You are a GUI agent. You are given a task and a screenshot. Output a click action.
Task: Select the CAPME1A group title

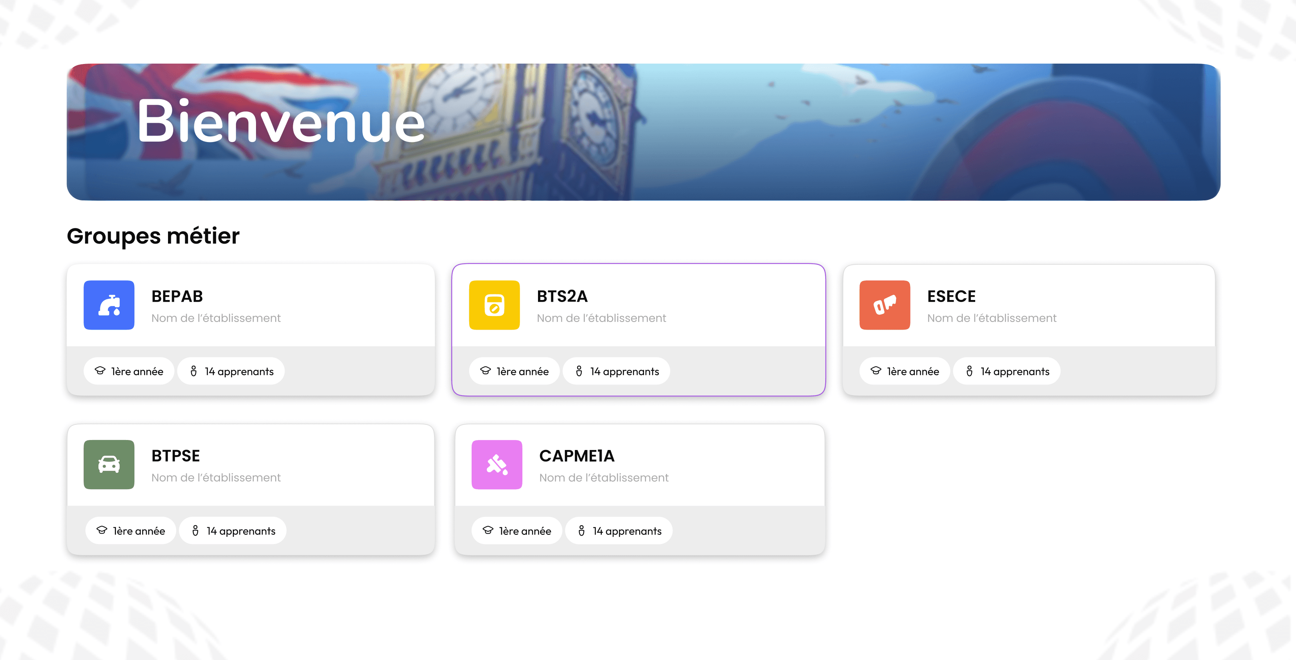pos(576,456)
